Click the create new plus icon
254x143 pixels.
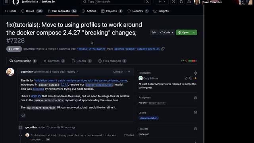click(x=160, y=2)
